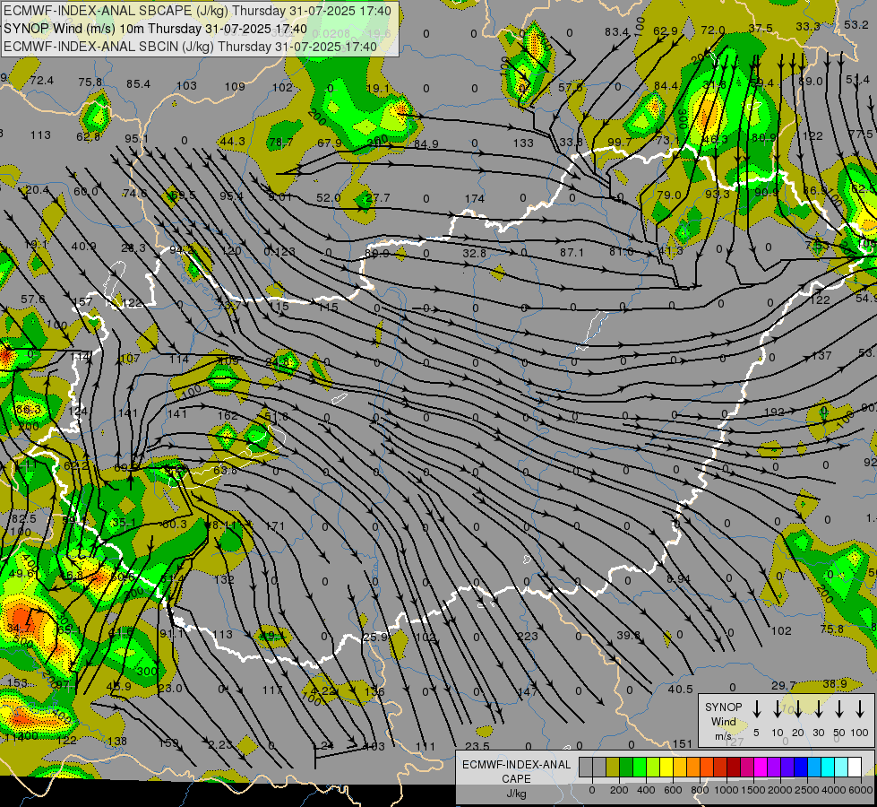Click the 4000 tick label on the colour scale
The width and height of the screenshot is (877, 807).
tap(834, 790)
